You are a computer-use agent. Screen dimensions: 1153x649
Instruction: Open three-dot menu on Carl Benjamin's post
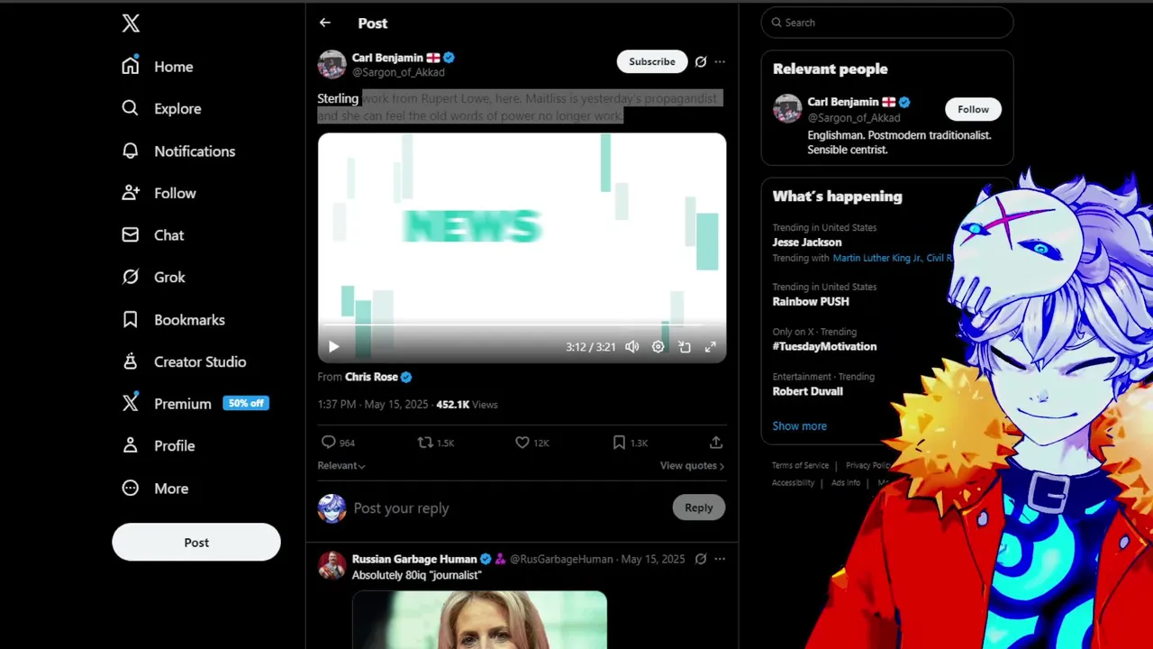(x=720, y=61)
